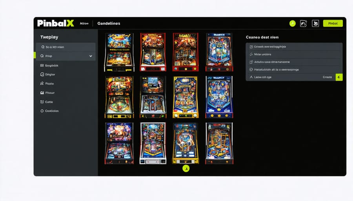Open the Gandellines tab
The width and height of the screenshot is (353, 201).
tap(109, 23)
